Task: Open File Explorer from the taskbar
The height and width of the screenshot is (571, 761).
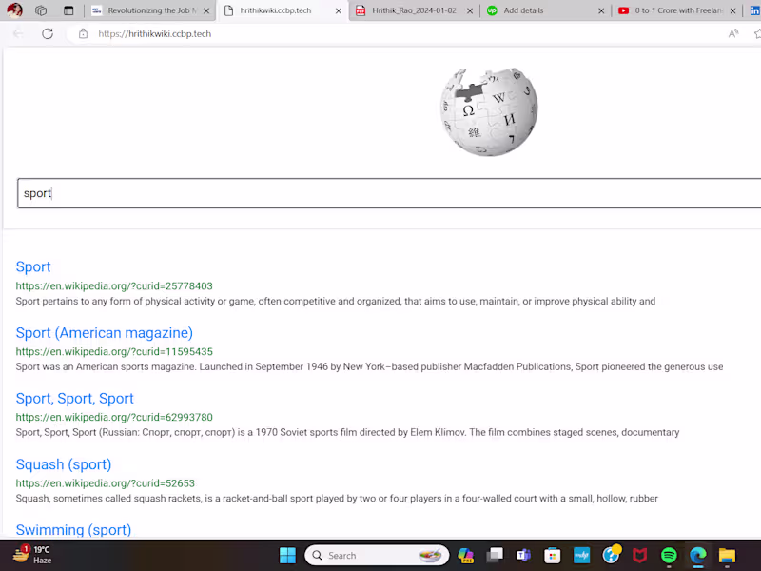Action: [727, 555]
